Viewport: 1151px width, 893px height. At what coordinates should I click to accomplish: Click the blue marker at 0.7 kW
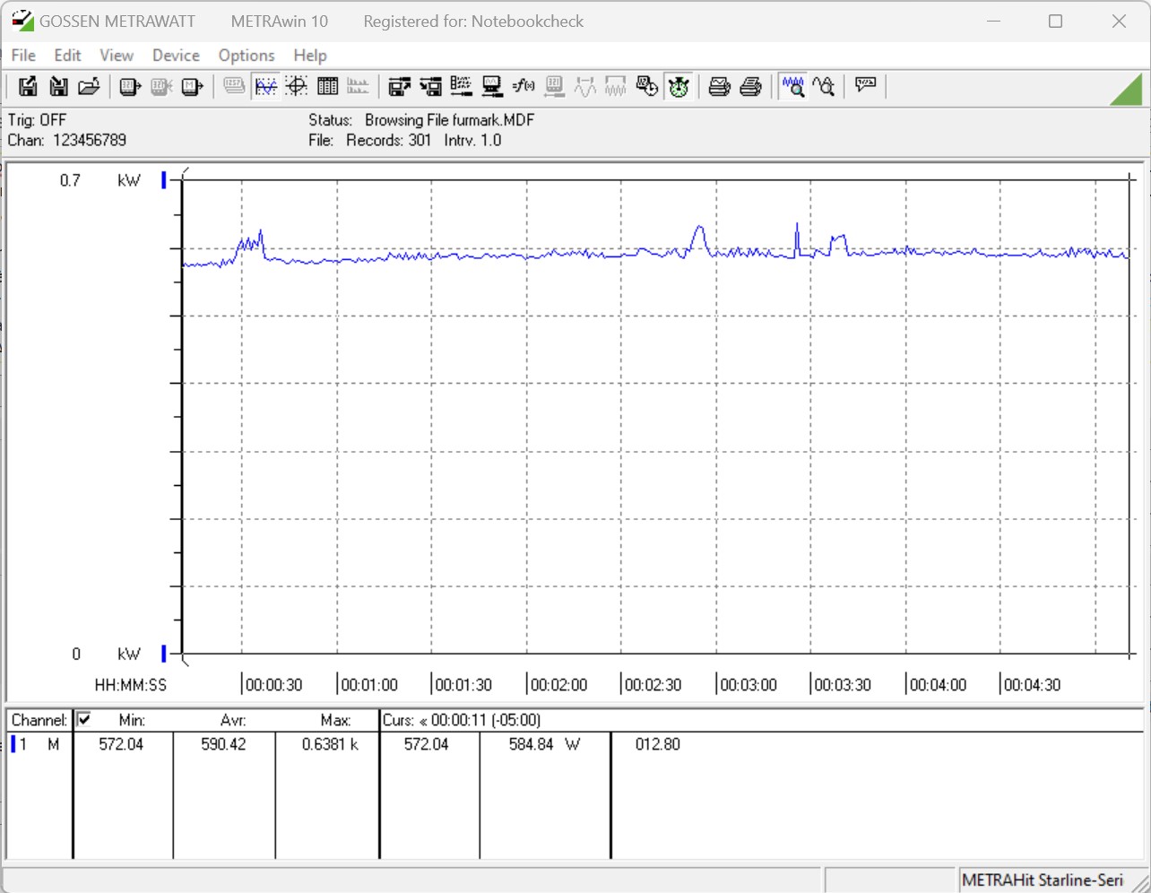164,180
